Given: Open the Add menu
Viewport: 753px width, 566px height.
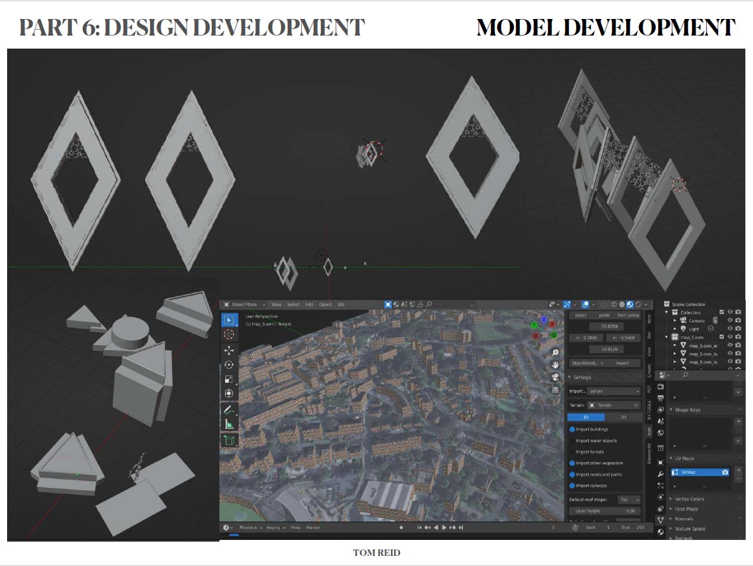Looking at the screenshot, I should [309, 305].
